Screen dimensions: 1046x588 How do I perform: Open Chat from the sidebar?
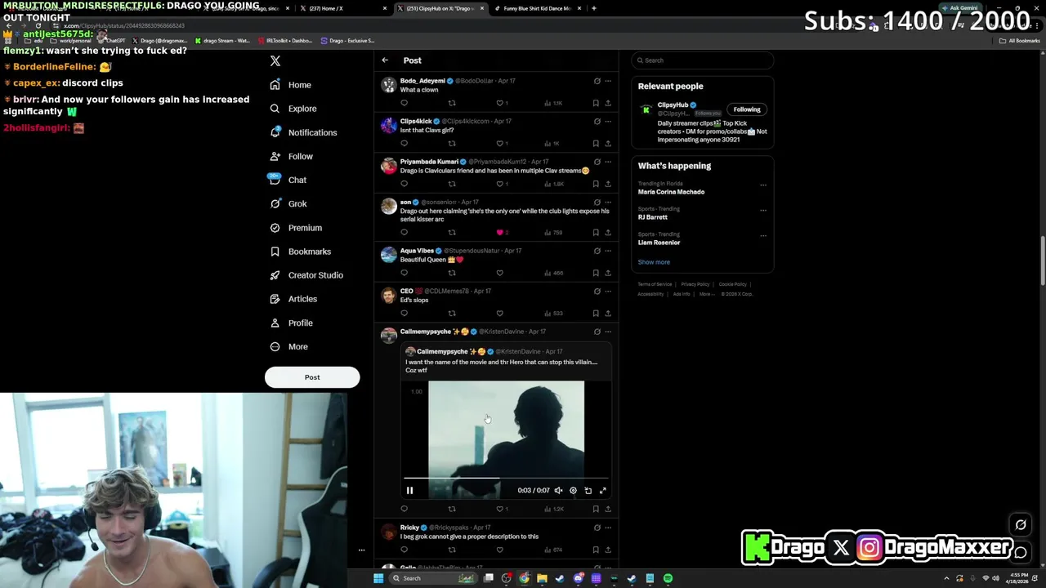(288, 180)
